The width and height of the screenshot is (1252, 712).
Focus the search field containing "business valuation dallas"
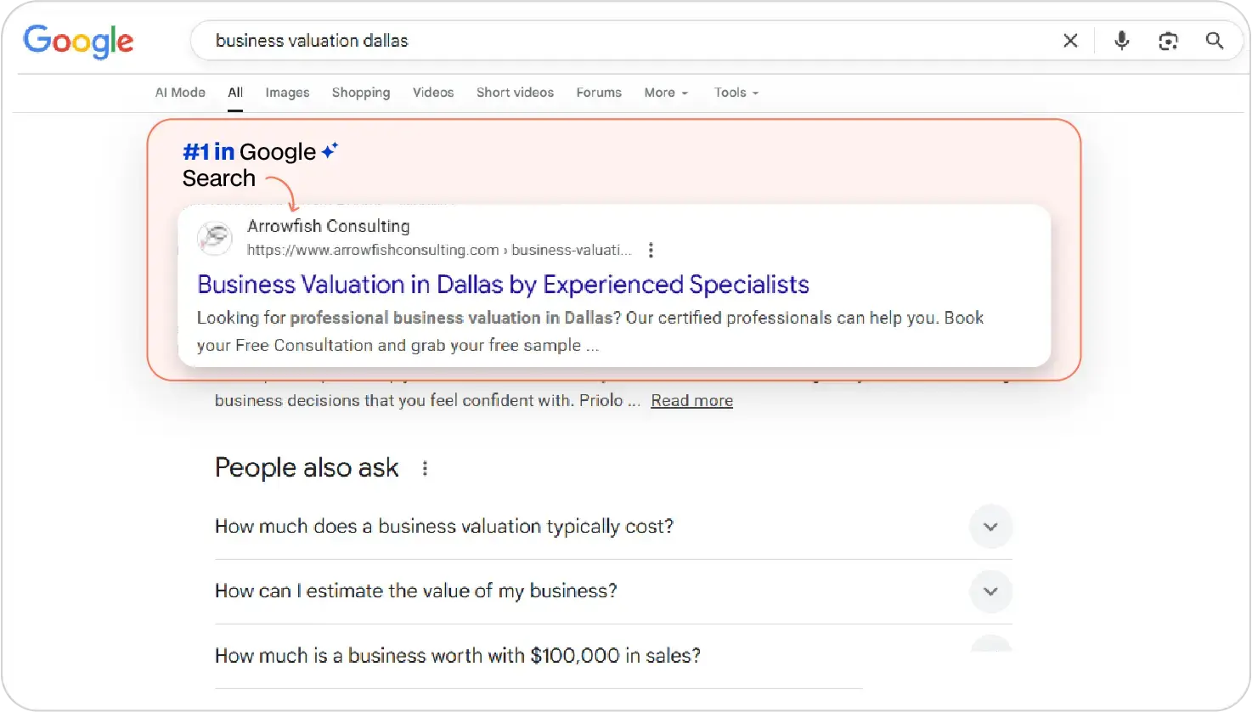click(x=595, y=41)
